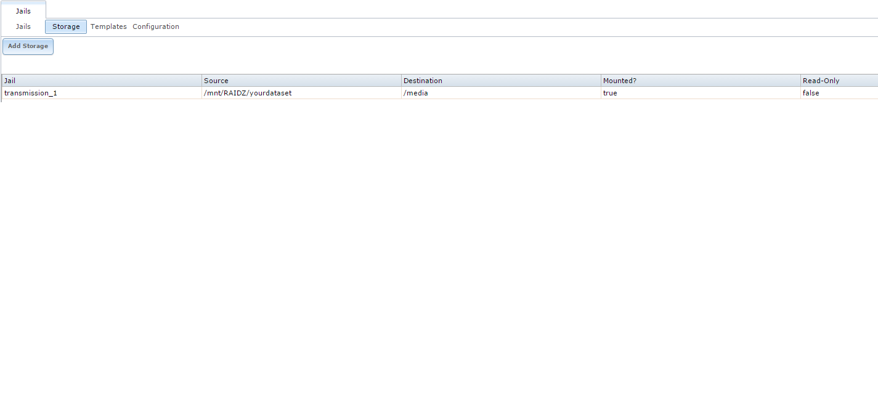Select the transmission_1 jail cell
Image resolution: width=878 pixels, height=399 pixels.
pos(102,93)
